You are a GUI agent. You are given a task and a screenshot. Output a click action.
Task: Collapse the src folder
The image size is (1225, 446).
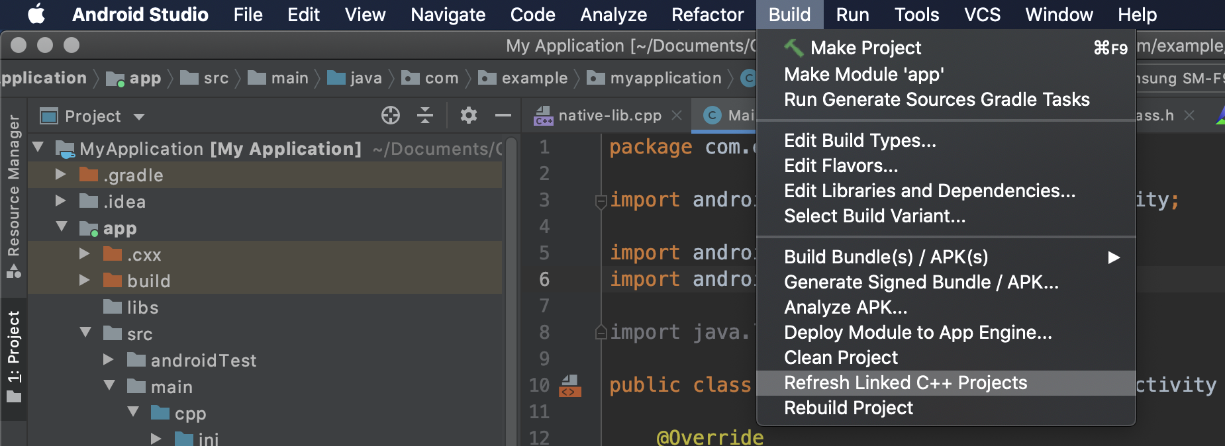pyautogui.click(x=85, y=333)
